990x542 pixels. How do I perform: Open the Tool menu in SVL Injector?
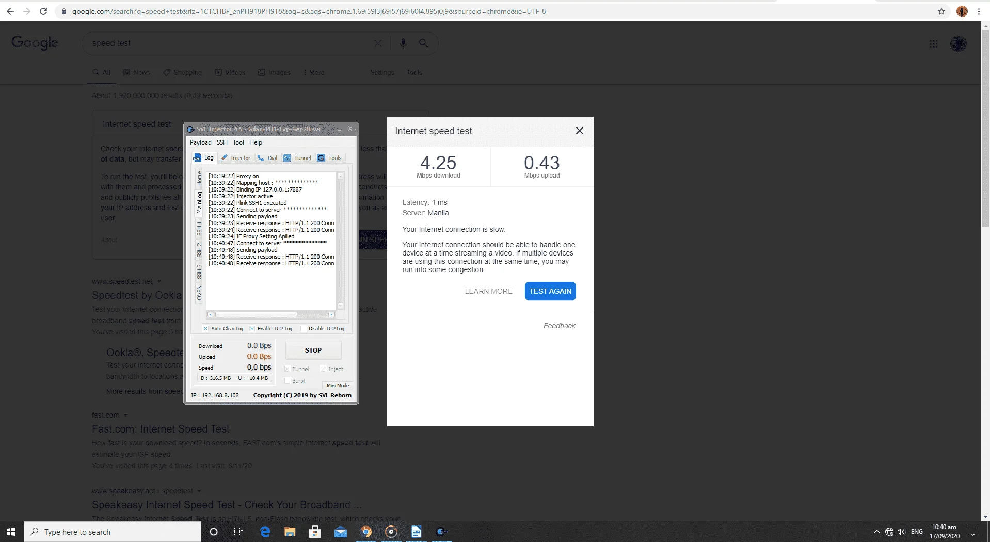(x=238, y=142)
